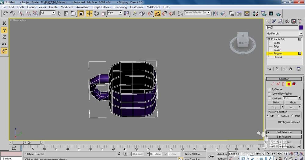Viewport: 305px width, 160px height.
Task: Select the SubObj preview selection radio button
Action: point(279,116)
